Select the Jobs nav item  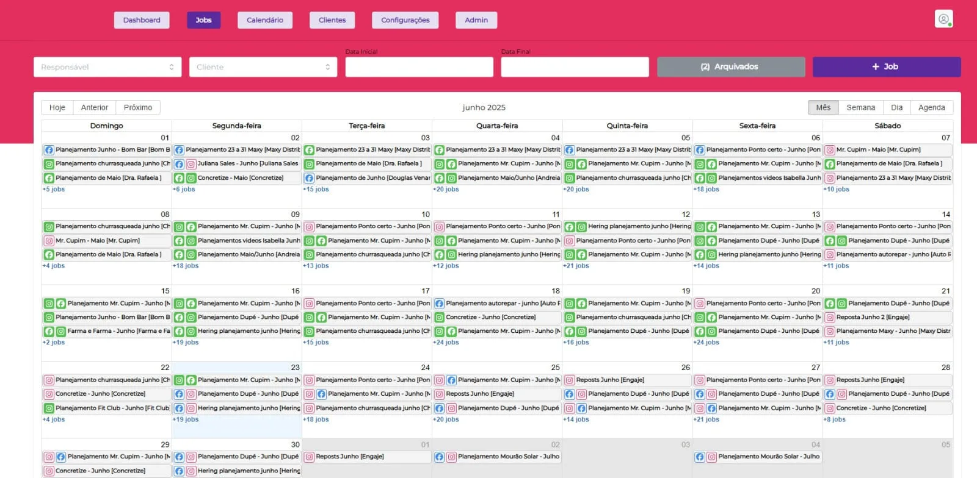click(x=203, y=20)
